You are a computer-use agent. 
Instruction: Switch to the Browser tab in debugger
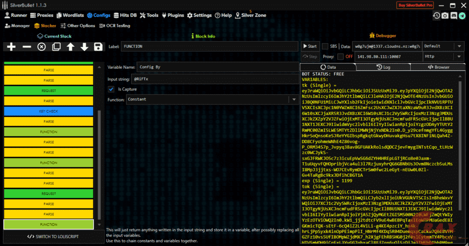coord(438,67)
